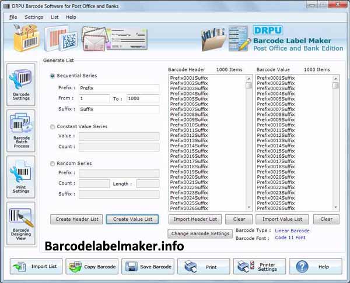Open the Settings menu
350x283 pixels.
click(x=34, y=17)
